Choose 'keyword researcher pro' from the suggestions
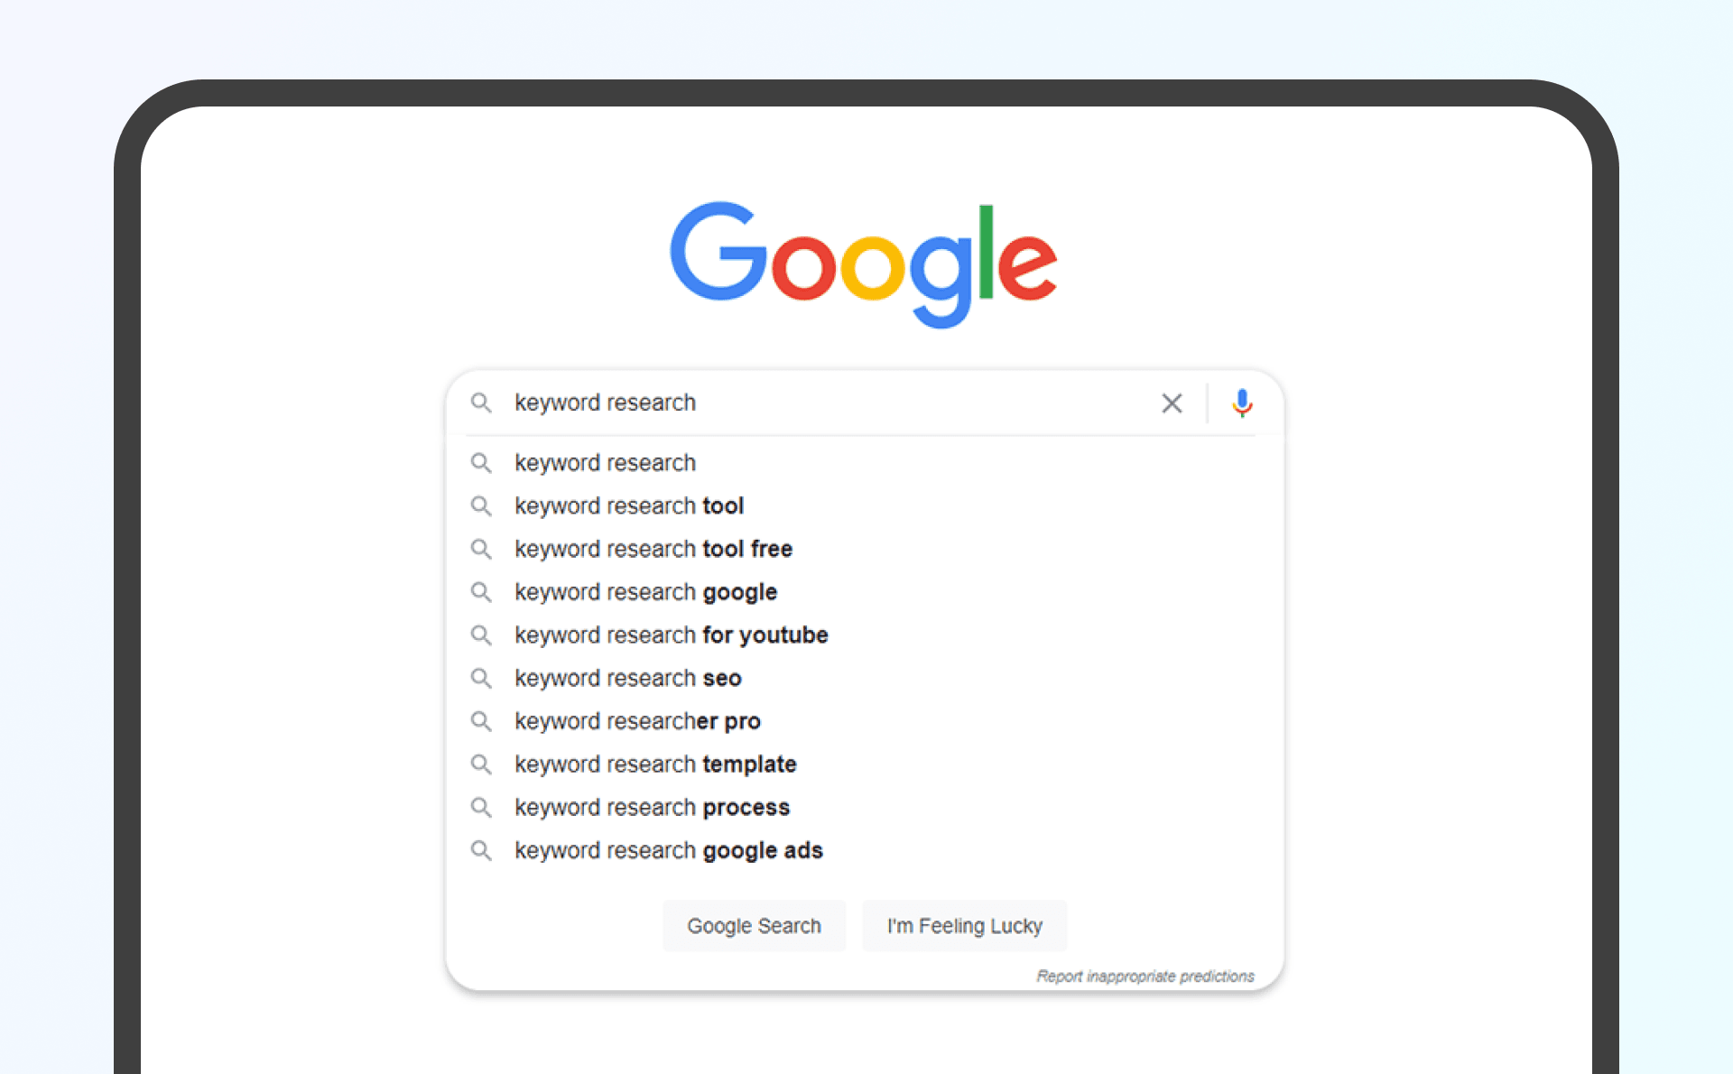Image resolution: width=1733 pixels, height=1074 pixels. 637,721
